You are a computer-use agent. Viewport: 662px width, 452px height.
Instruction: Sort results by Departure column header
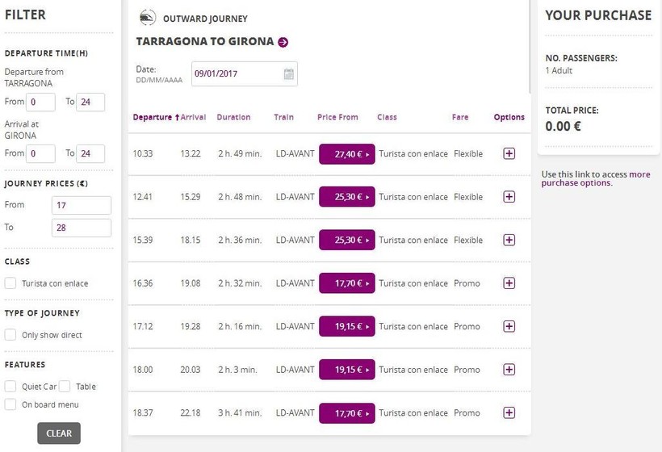point(153,118)
